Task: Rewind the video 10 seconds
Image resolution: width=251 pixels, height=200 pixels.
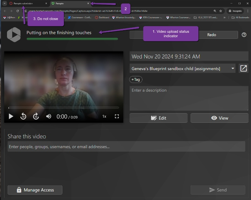Action: pyautogui.click(x=24, y=116)
